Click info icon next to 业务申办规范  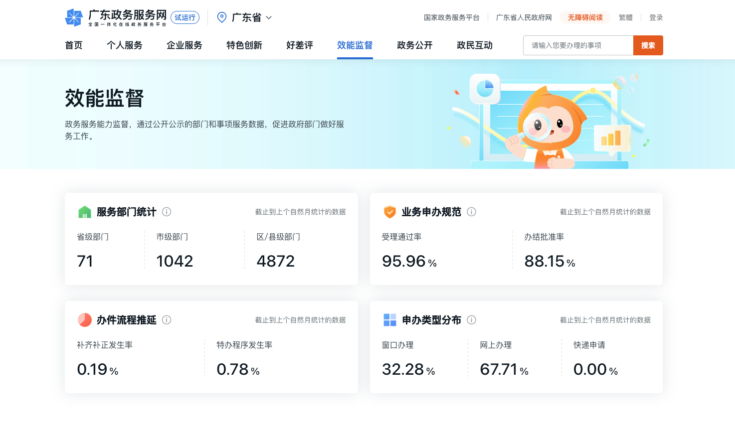click(x=471, y=212)
